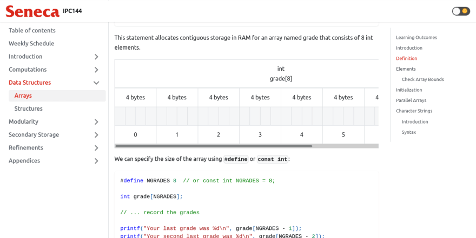Jump to Character Strings section
The image size is (476, 238).
click(x=414, y=111)
